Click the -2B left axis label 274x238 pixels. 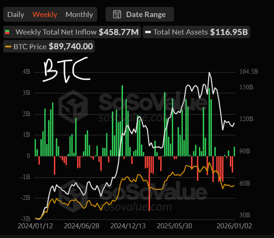[25, 198]
